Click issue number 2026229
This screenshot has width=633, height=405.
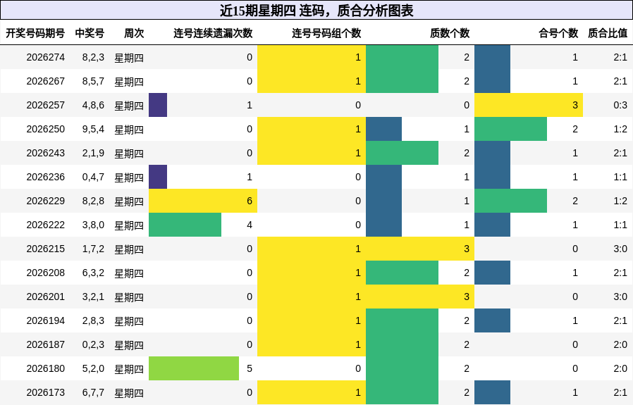coord(46,201)
